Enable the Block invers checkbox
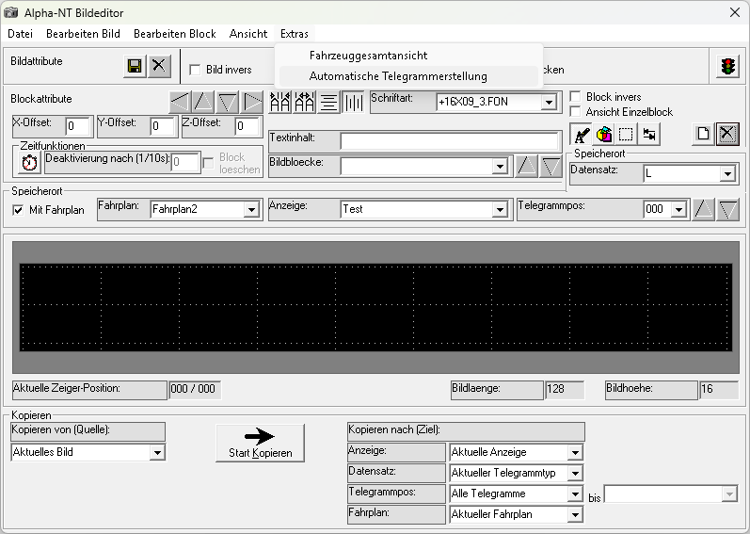 (575, 96)
